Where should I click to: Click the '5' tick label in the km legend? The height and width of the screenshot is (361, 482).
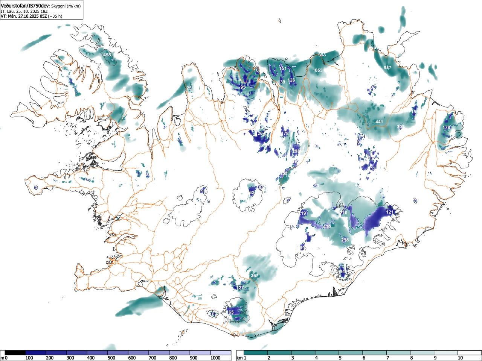click(340, 358)
